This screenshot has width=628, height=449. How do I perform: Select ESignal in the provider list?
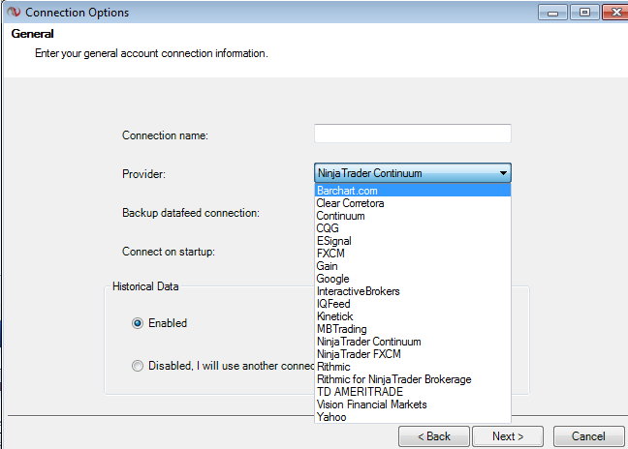tap(413, 241)
